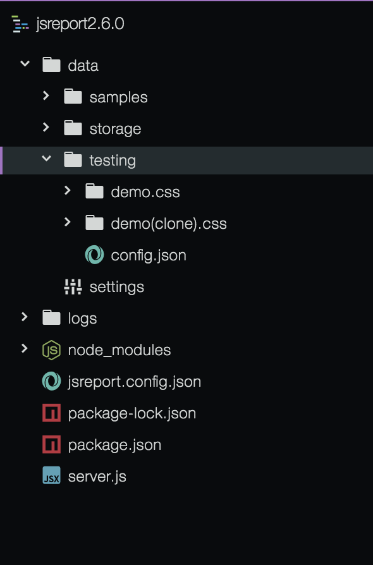Click the jsreport.config.json swirl icon
Image resolution: width=373 pixels, height=565 pixels.
point(51,381)
